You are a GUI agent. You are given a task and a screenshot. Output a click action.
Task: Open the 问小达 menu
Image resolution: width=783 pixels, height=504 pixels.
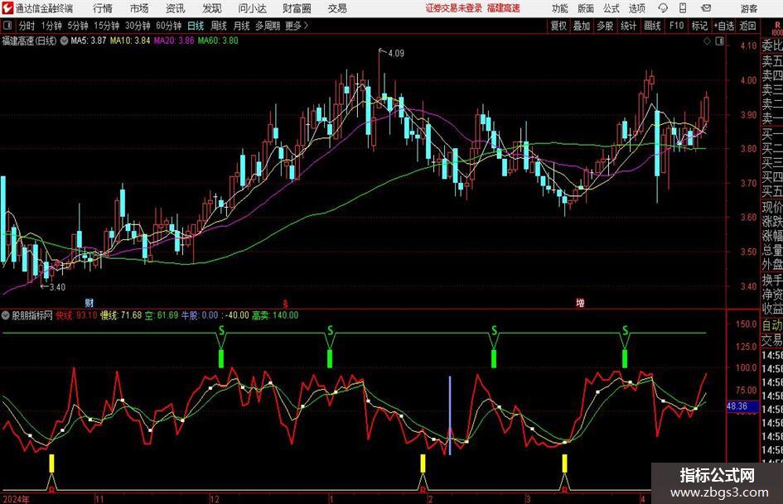coord(252,8)
